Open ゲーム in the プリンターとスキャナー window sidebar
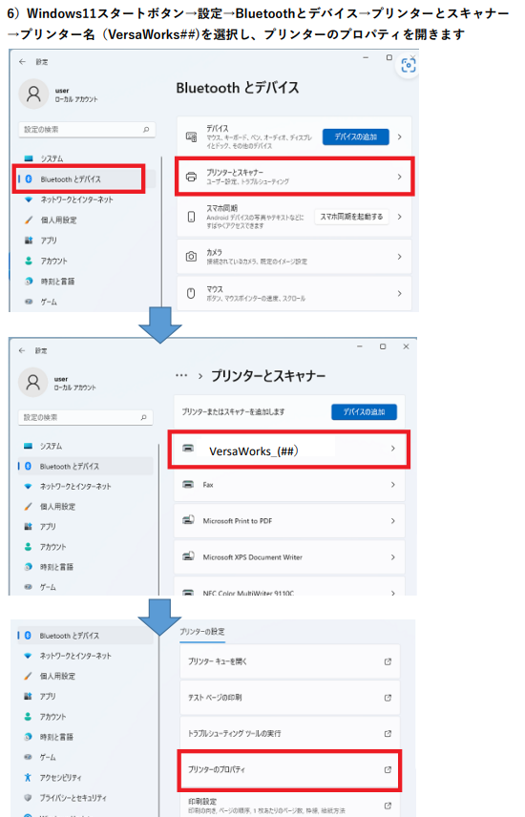 point(41,587)
